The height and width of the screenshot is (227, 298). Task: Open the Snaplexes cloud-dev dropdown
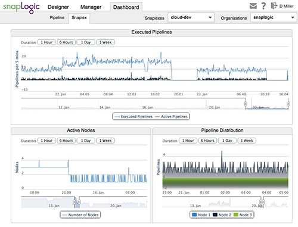(x=191, y=17)
